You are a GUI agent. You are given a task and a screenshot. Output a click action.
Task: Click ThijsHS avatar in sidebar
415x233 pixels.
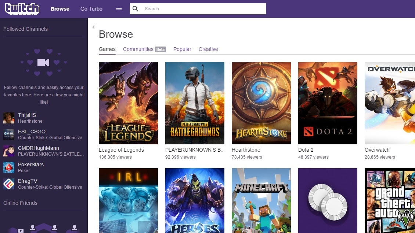tap(9, 118)
